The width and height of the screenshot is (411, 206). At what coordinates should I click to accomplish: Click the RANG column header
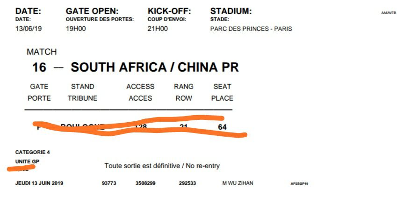tap(183, 87)
